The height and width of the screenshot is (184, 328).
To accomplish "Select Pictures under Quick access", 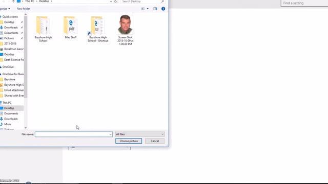I will (x=9, y=38).
